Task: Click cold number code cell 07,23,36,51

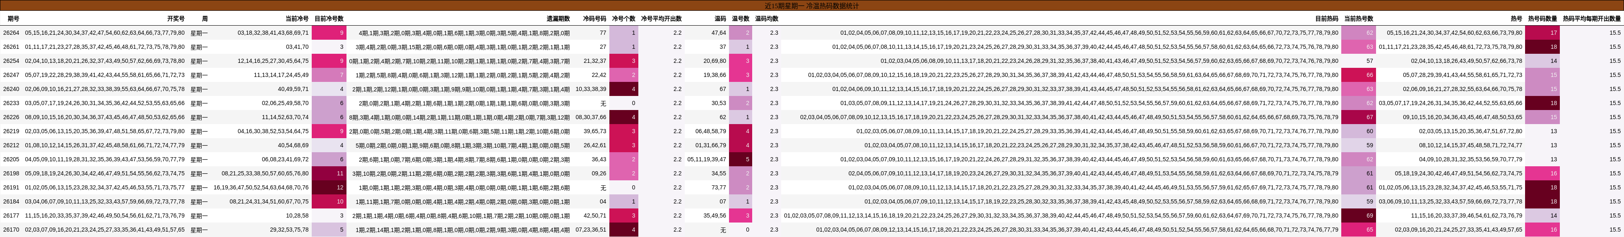Action: point(591,230)
